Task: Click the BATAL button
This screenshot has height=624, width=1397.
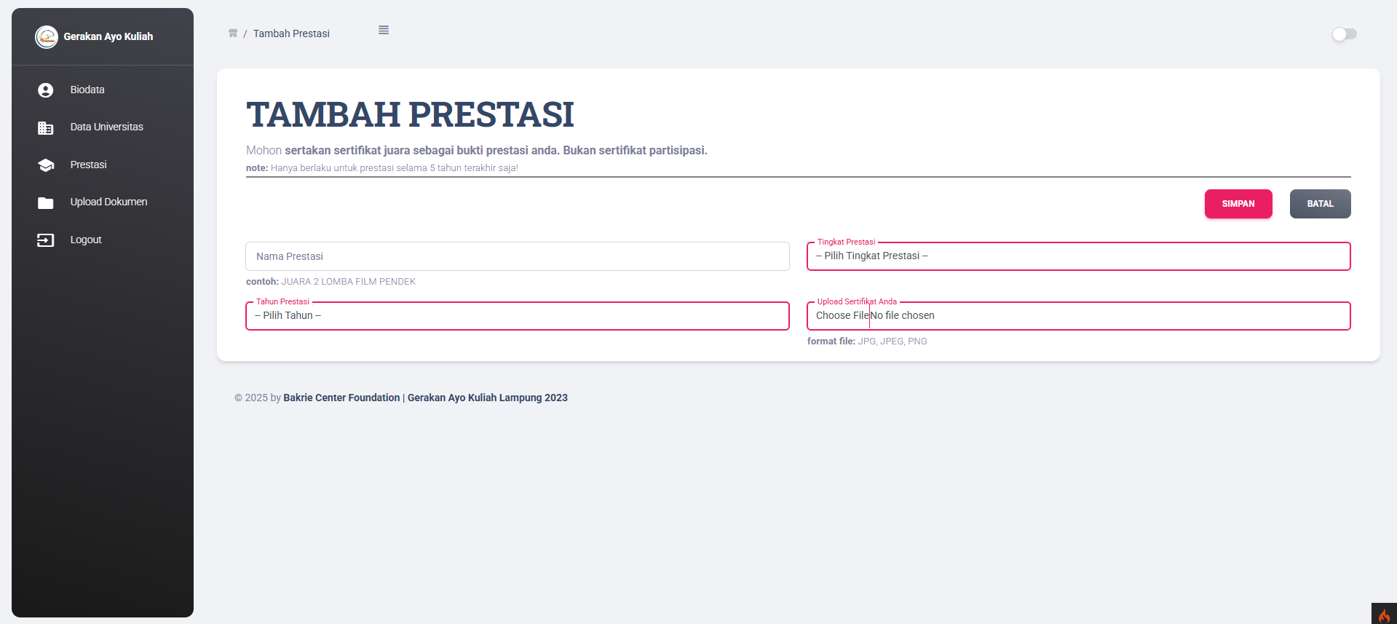Action: [x=1320, y=204]
